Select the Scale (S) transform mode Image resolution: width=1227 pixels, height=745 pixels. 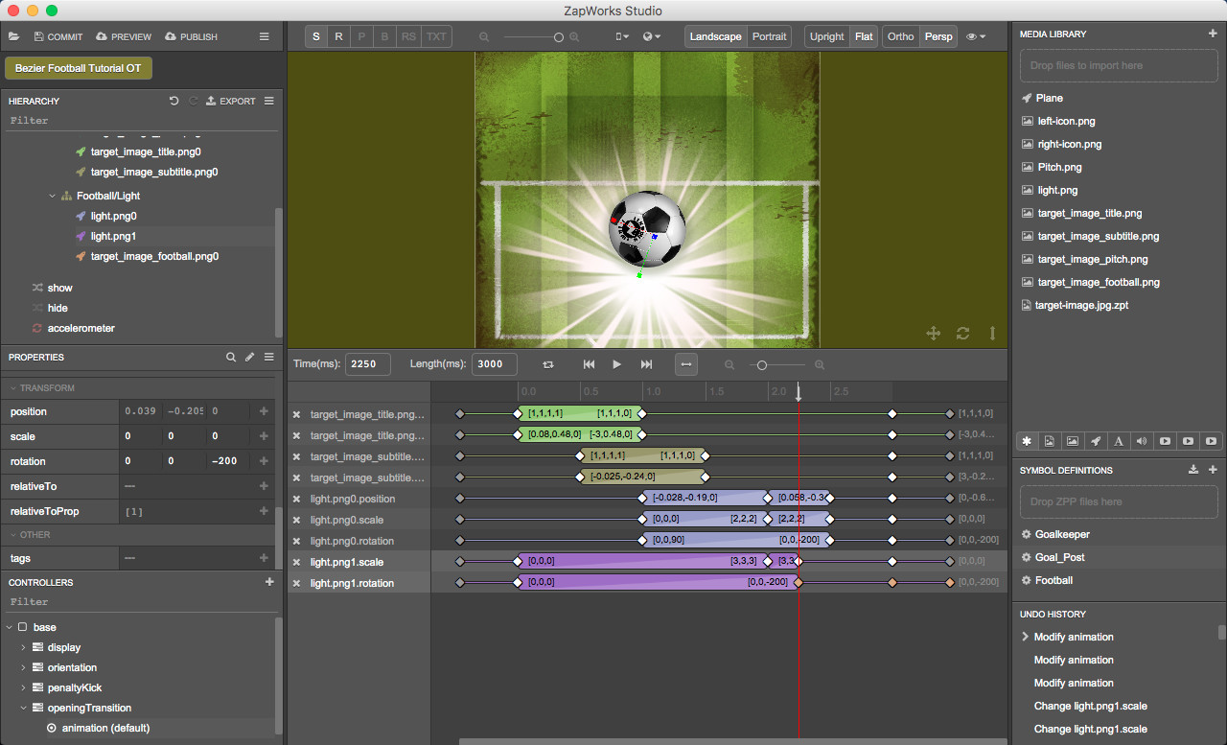click(x=315, y=35)
